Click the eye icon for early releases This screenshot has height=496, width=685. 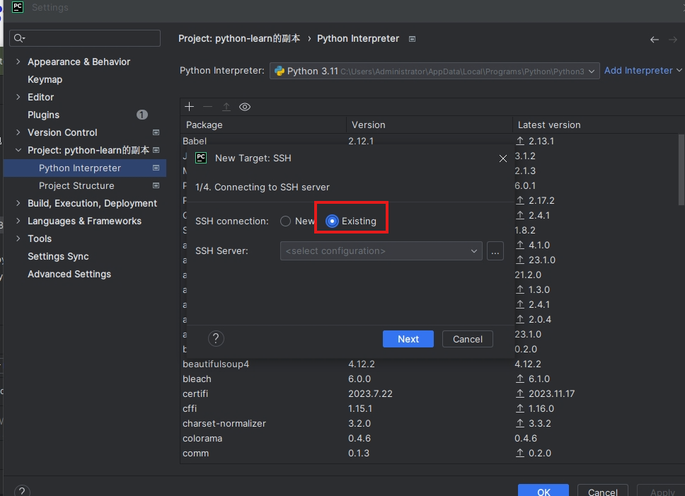(x=245, y=107)
